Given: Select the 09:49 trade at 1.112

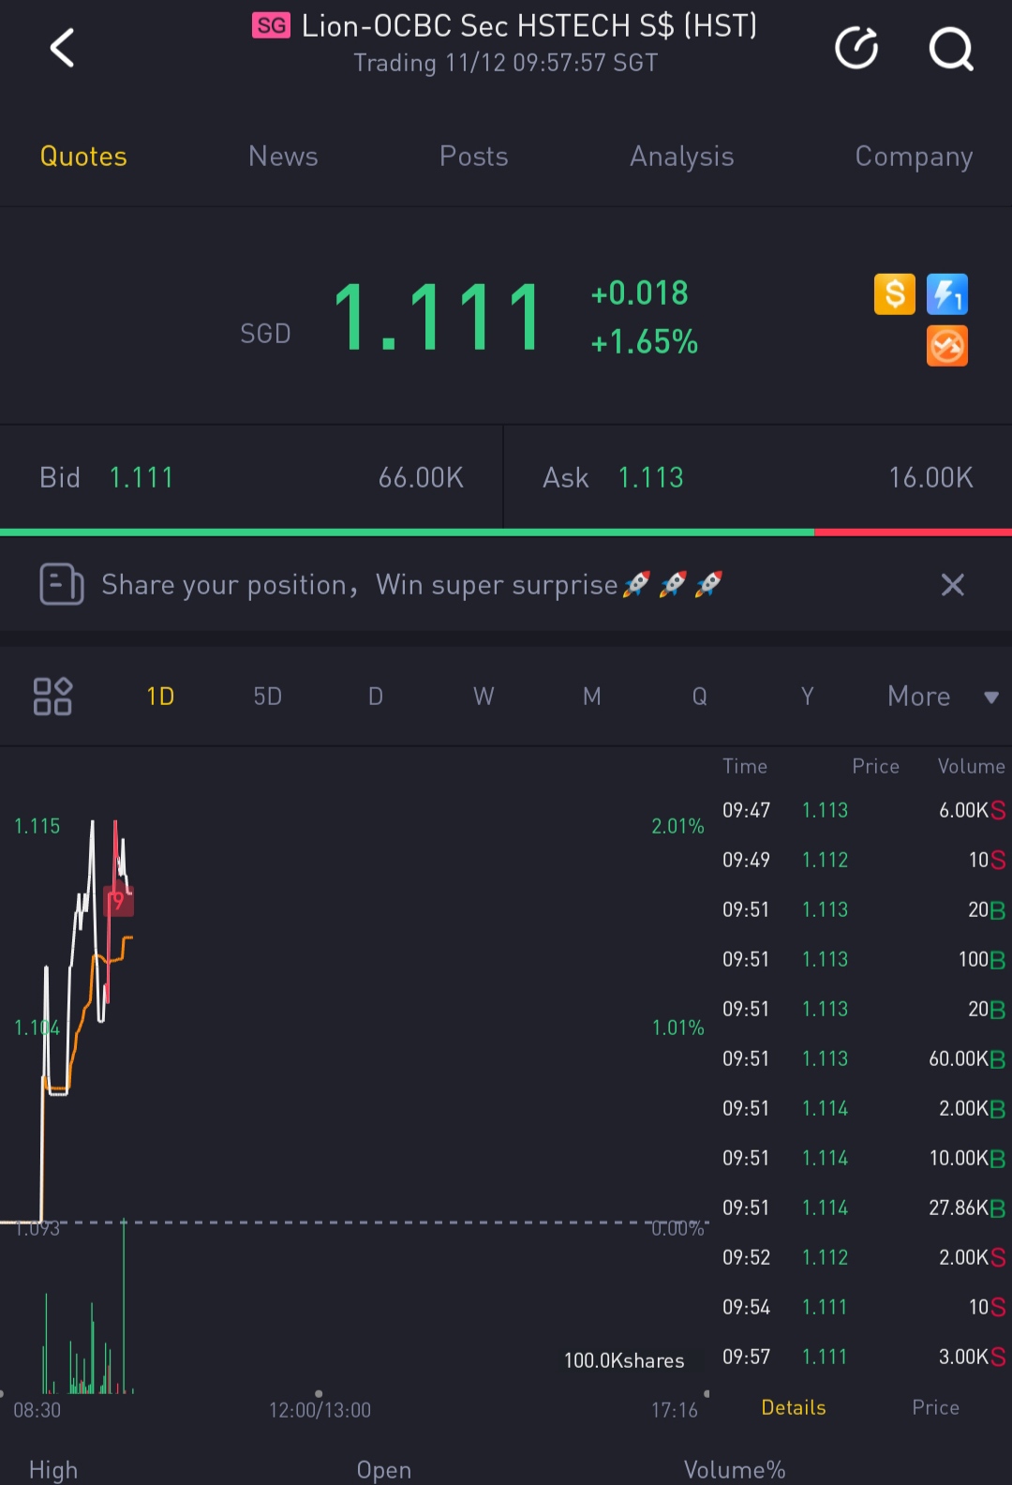Looking at the screenshot, I should pos(864,860).
